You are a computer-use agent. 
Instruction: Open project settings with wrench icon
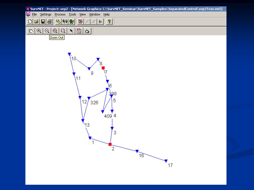tap(58, 21)
